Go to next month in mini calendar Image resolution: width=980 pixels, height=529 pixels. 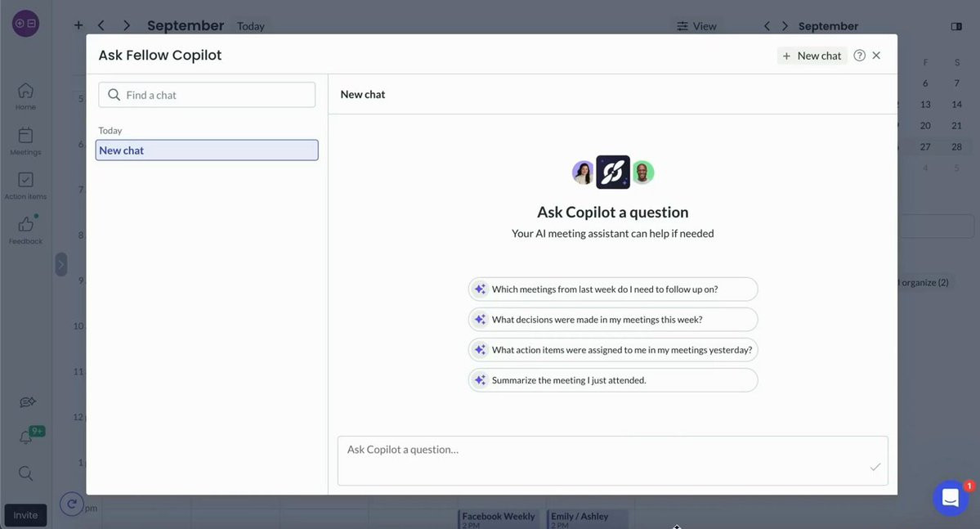coord(785,26)
